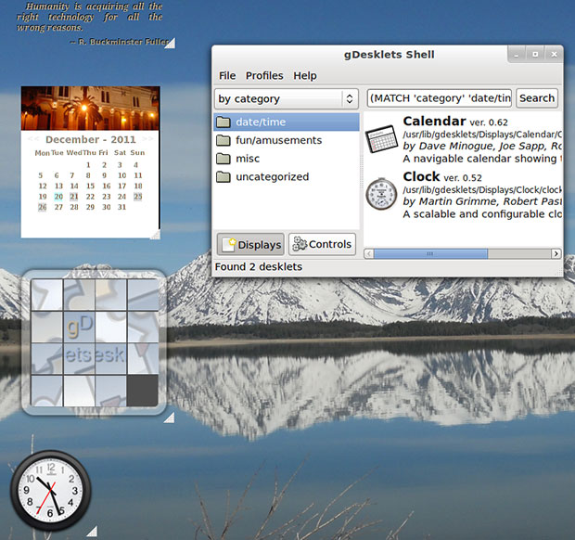Click the uncategorized folder icon
Screen dimensions: 575x540
point(224,177)
